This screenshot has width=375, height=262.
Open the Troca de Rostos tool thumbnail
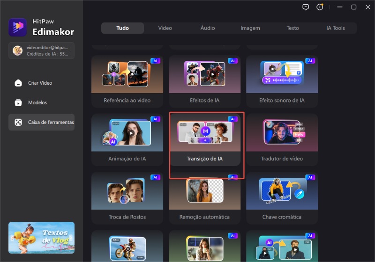coord(127,191)
